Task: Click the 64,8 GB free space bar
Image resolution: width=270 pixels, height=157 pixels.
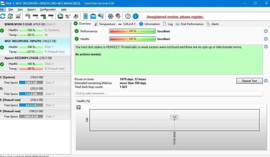Action: coord(31,105)
